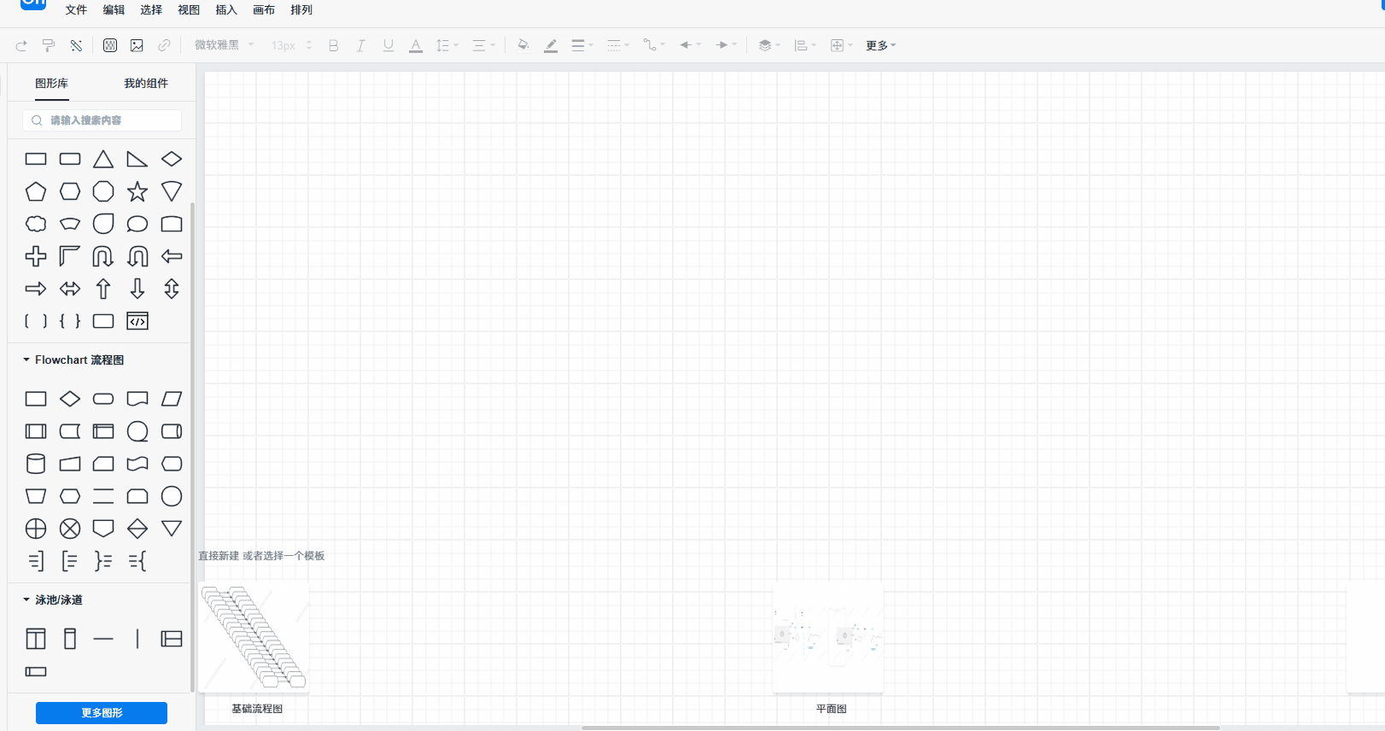Toggle italic text formatting

361,45
